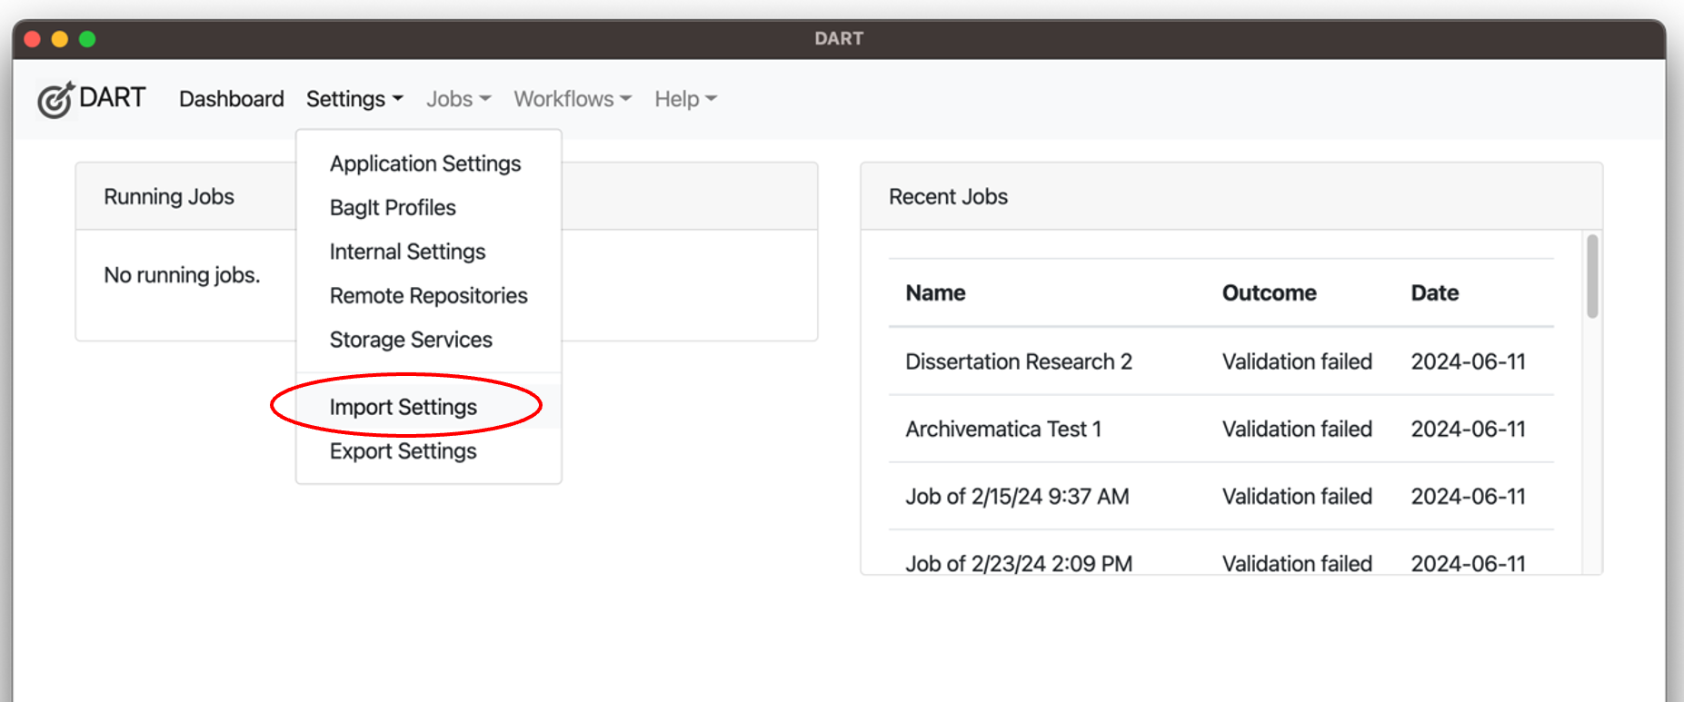Image resolution: width=1684 pixels, height=702 pixels.
Task: Minimize the window with yellow button
Action: (60, 39)
